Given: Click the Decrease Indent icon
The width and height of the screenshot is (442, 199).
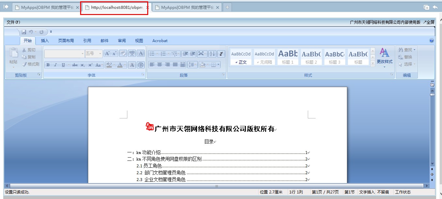Looking at the screenshot, I should (x=185, y=54).
